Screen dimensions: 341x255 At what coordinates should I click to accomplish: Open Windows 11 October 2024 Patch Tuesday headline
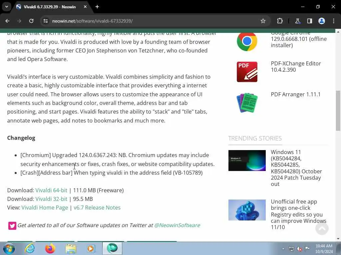(296, 168)
